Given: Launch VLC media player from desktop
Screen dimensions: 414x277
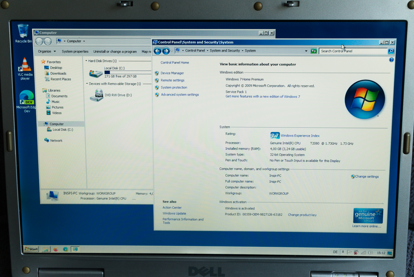Looking at the screenshot, I should (25, 69).
